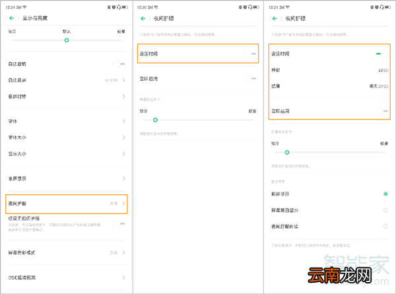Tap the 22:00 start time value
The image size is (396, 294).
(x=383, y=70)
